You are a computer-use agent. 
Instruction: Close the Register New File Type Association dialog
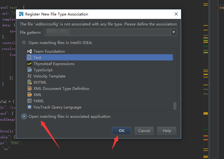point(176,14)
